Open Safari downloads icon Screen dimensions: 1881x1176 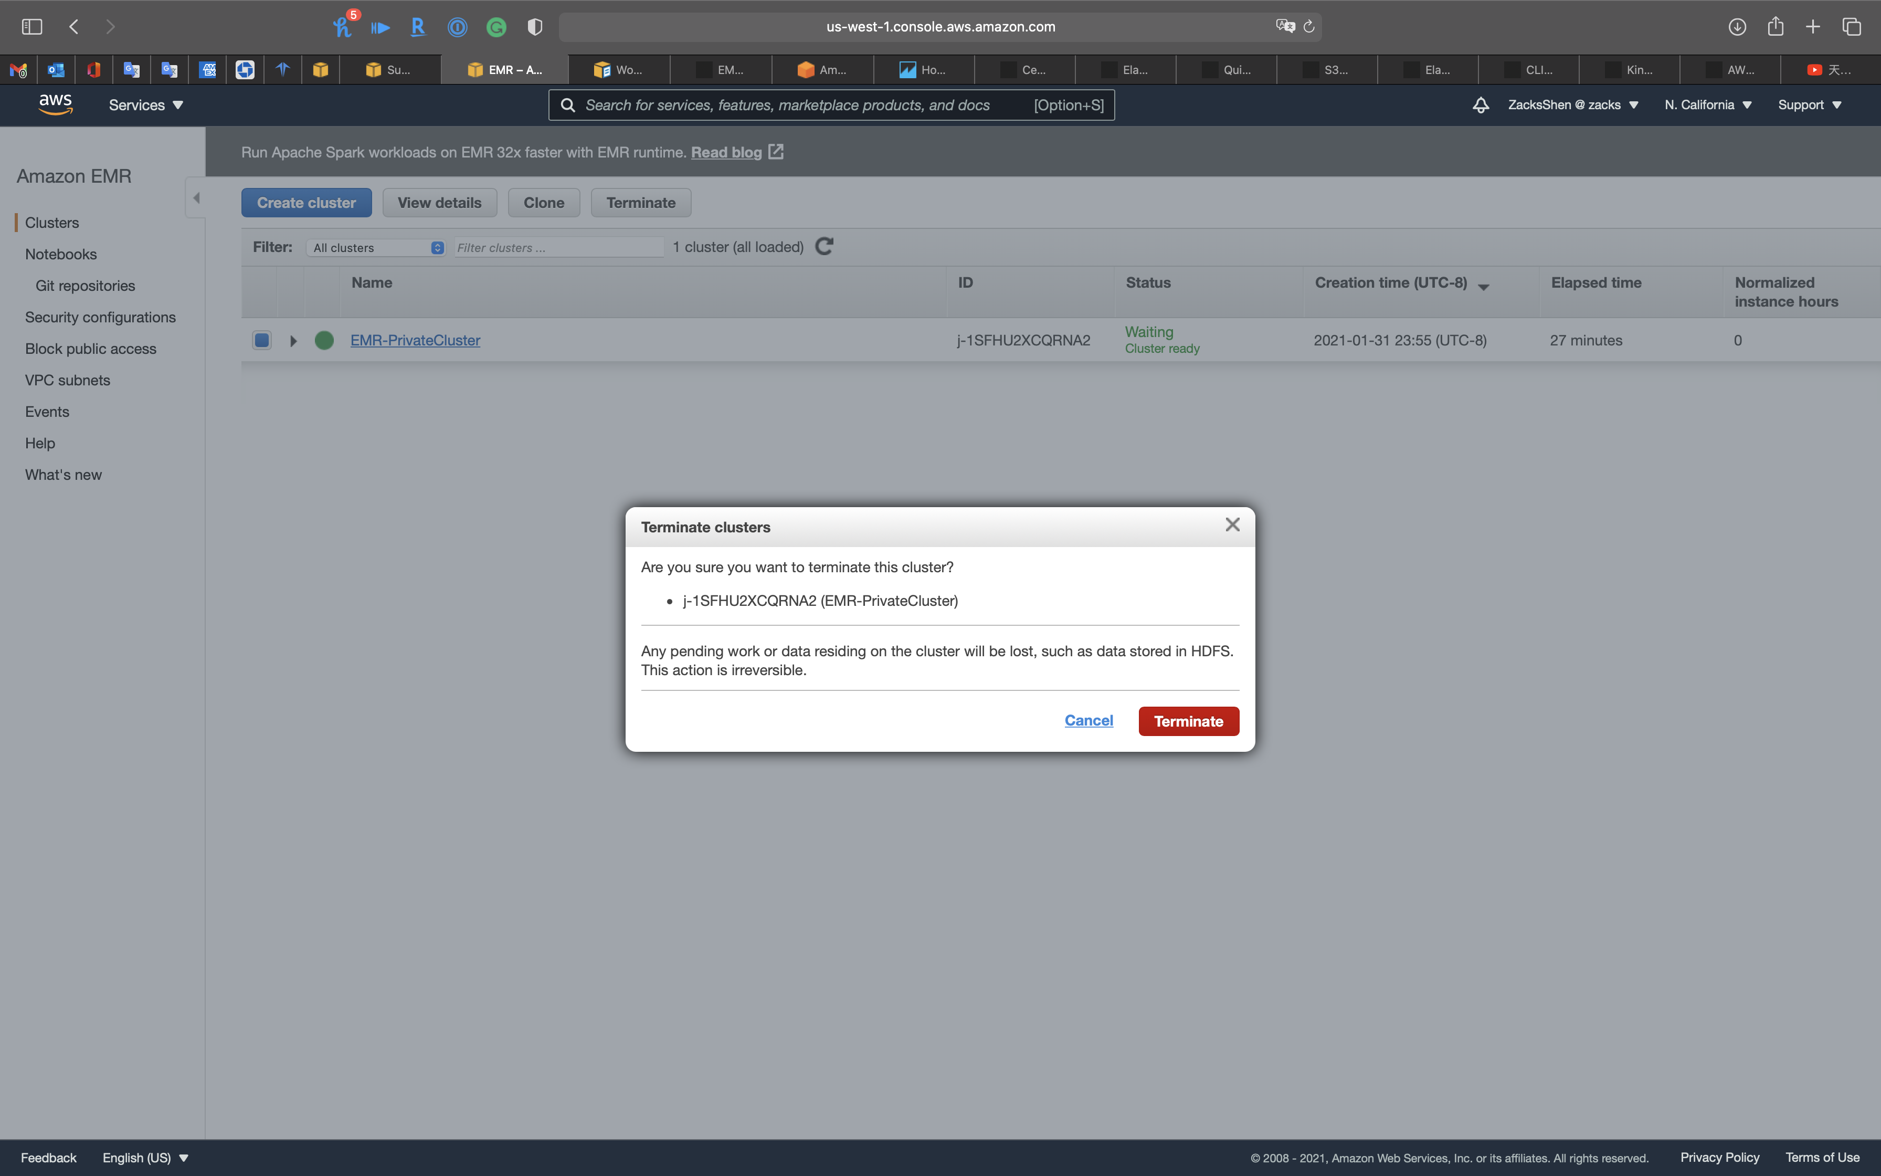(x=1737, y=26)
